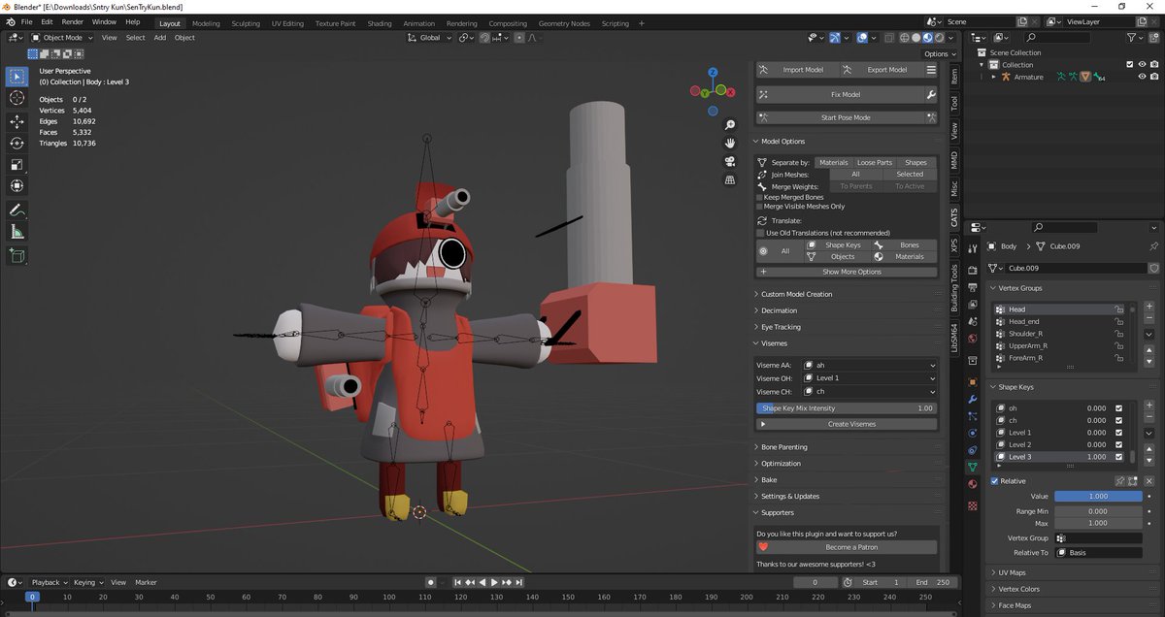Enable Keep Merged Bones checkbox
This screenshot has height=617, width=1165.
[x=760, y=197]
